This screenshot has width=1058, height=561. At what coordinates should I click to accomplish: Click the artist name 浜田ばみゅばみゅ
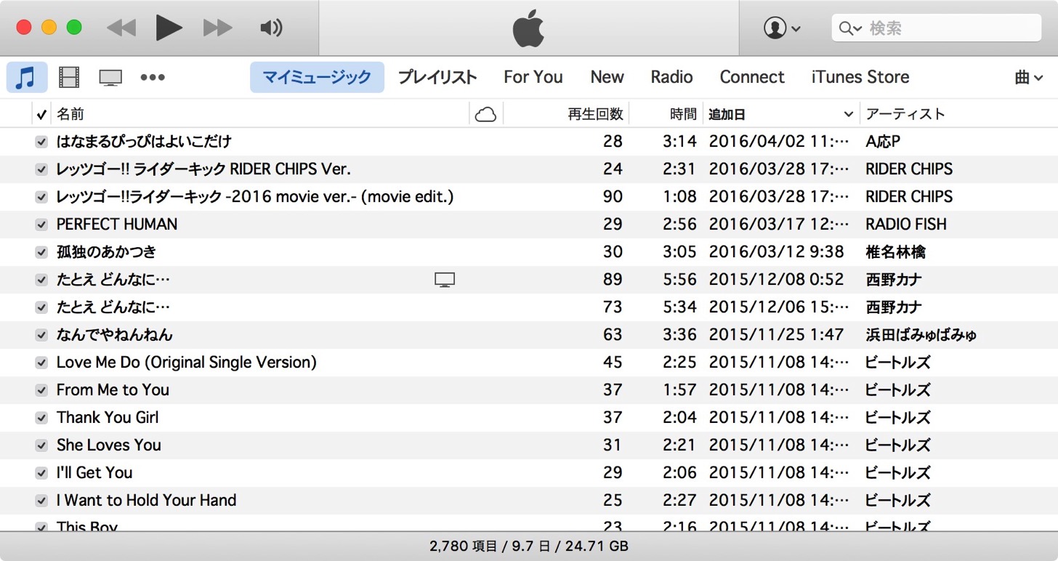pos(921,334)
